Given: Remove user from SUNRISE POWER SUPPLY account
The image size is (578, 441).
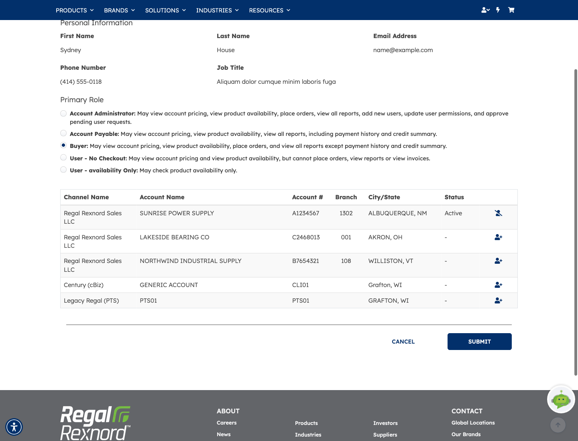Looking at the screenshot, I should click(499, 213).
